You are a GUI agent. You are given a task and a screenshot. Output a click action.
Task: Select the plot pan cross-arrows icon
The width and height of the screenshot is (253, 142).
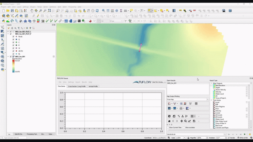182,121
